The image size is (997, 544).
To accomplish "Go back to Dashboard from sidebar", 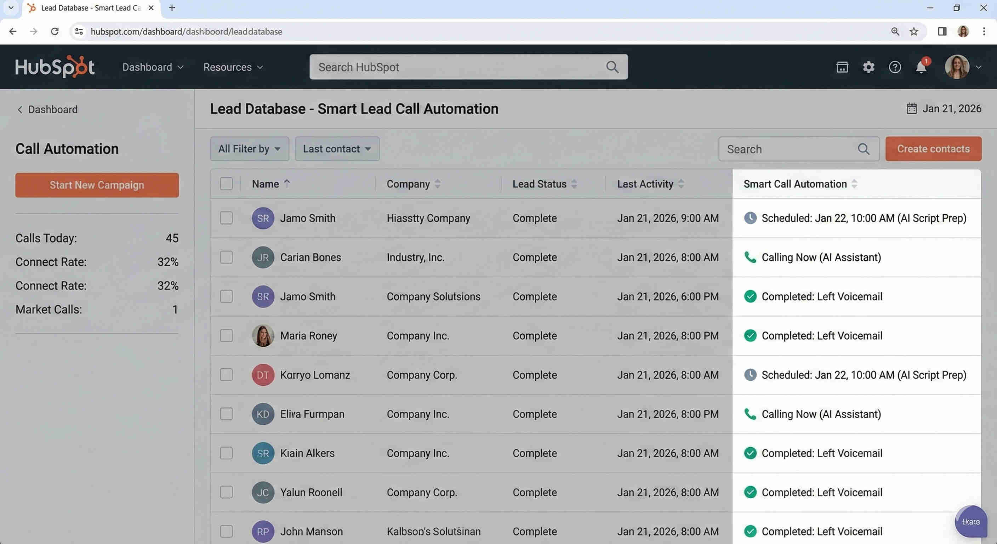I will tap(47, 109).
